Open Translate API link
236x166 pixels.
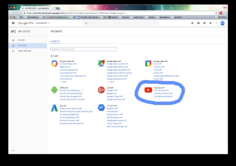[x=112, y=111]
